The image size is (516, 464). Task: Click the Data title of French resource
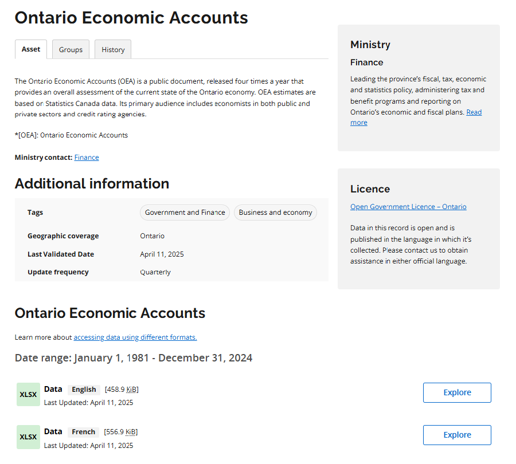click(53, 431)
